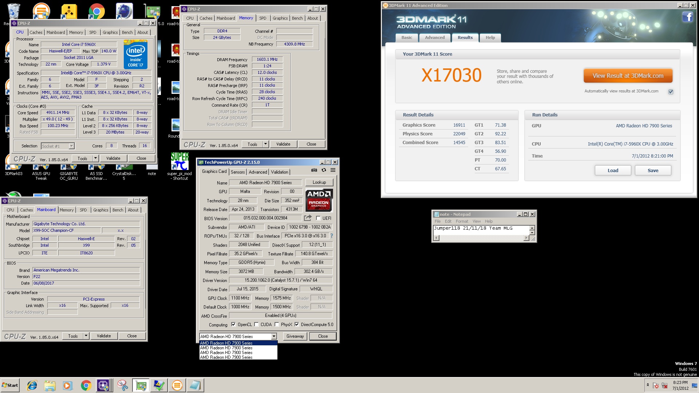The width and height of the screenshot is (699, 393).
Task: Click into the Notepad text area
Action: [481, 230]
